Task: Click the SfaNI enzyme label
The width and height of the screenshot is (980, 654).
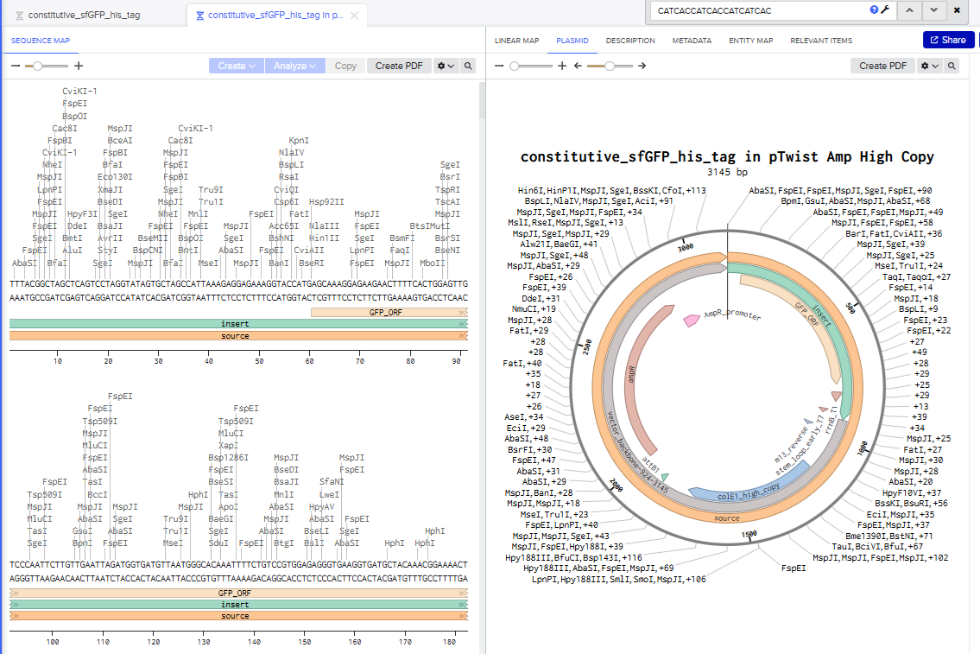Action: (332, 482)
